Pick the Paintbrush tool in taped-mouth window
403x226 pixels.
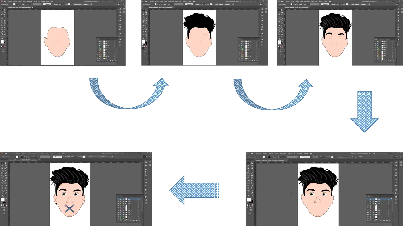point(6,173)
